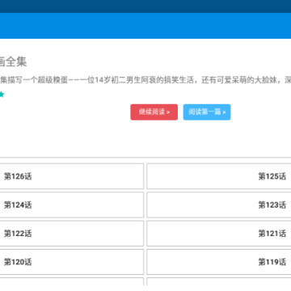Go to chapter 第122话

(72, 234)
